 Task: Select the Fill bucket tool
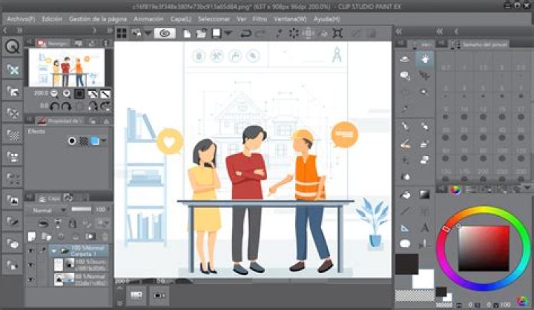[x=406, y=195]
